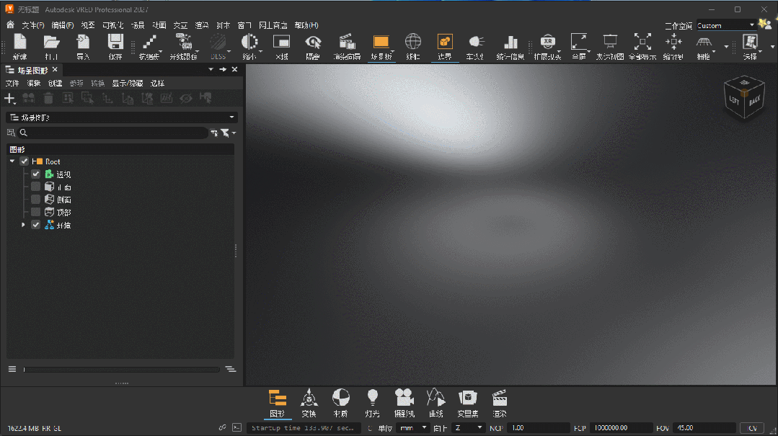Open the Lights bulb quick access icon
Screen dimensions: 778x436
[x=372, y=398]
